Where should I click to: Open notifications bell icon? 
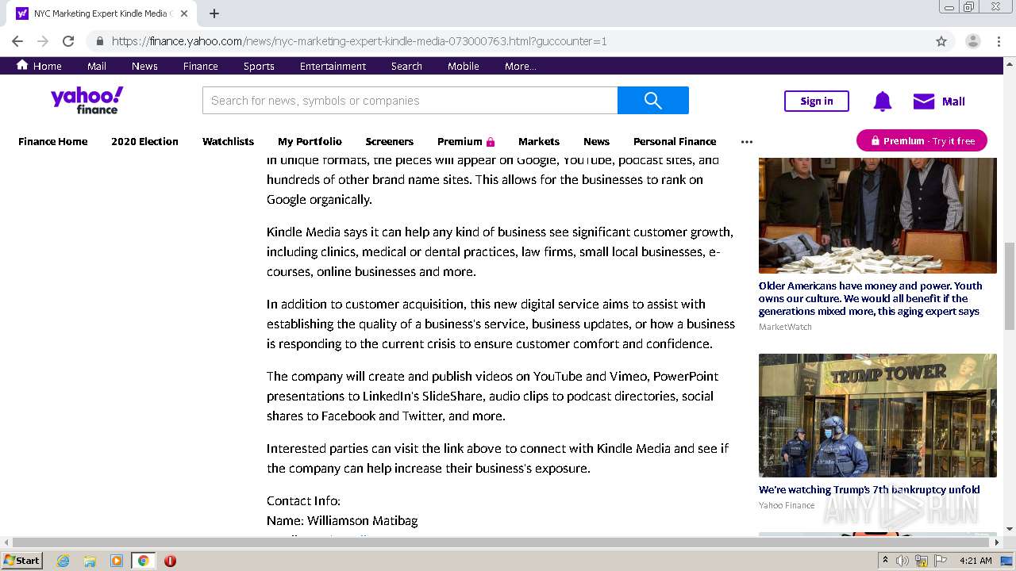coord(883,102)
